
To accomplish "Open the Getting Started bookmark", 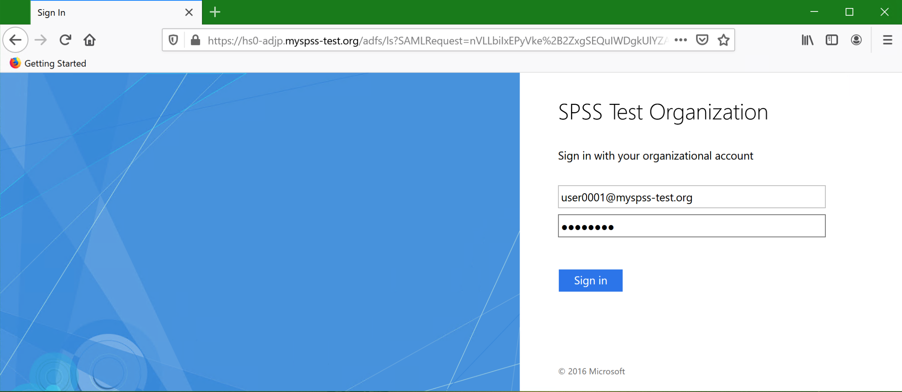I will 48,63.
